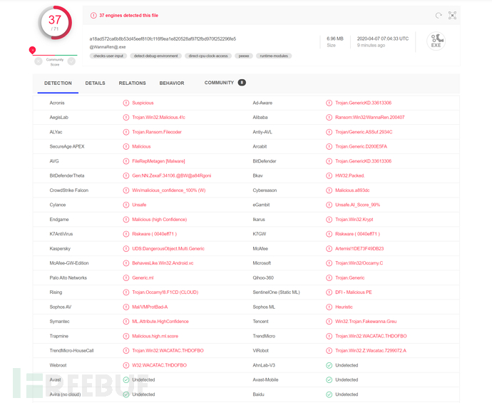Click the reanalyze refresh icon
Image resolution: width=492 pixels, height=403 pixels.
click(439, 16)
